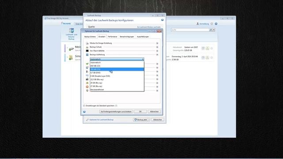283x159 pixels.
Task: Confirm with OK in Optionen dialog
Action: point(140,112)
